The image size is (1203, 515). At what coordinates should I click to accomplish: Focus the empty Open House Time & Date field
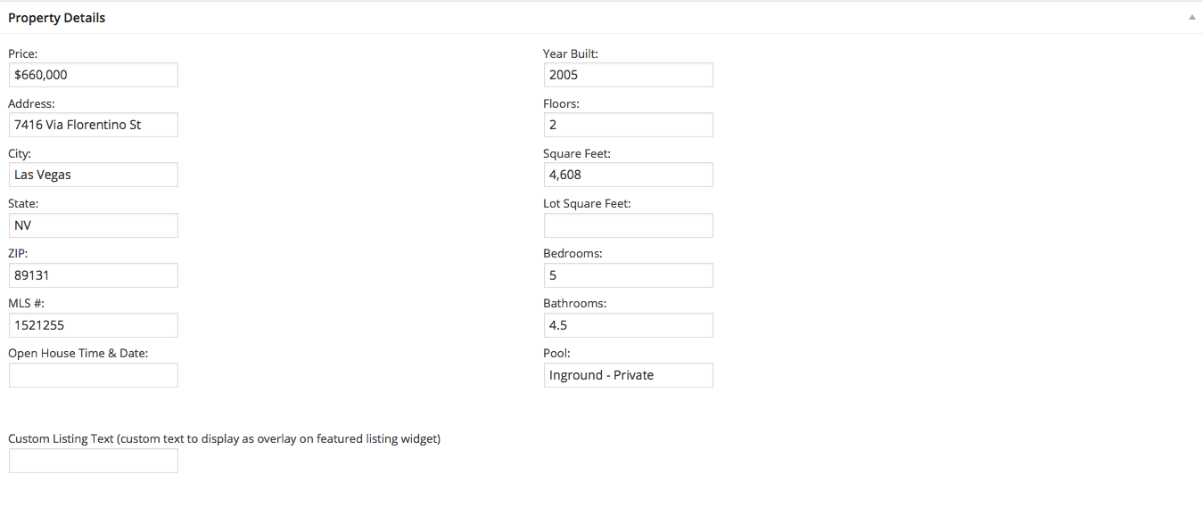[x=94, y=375]
